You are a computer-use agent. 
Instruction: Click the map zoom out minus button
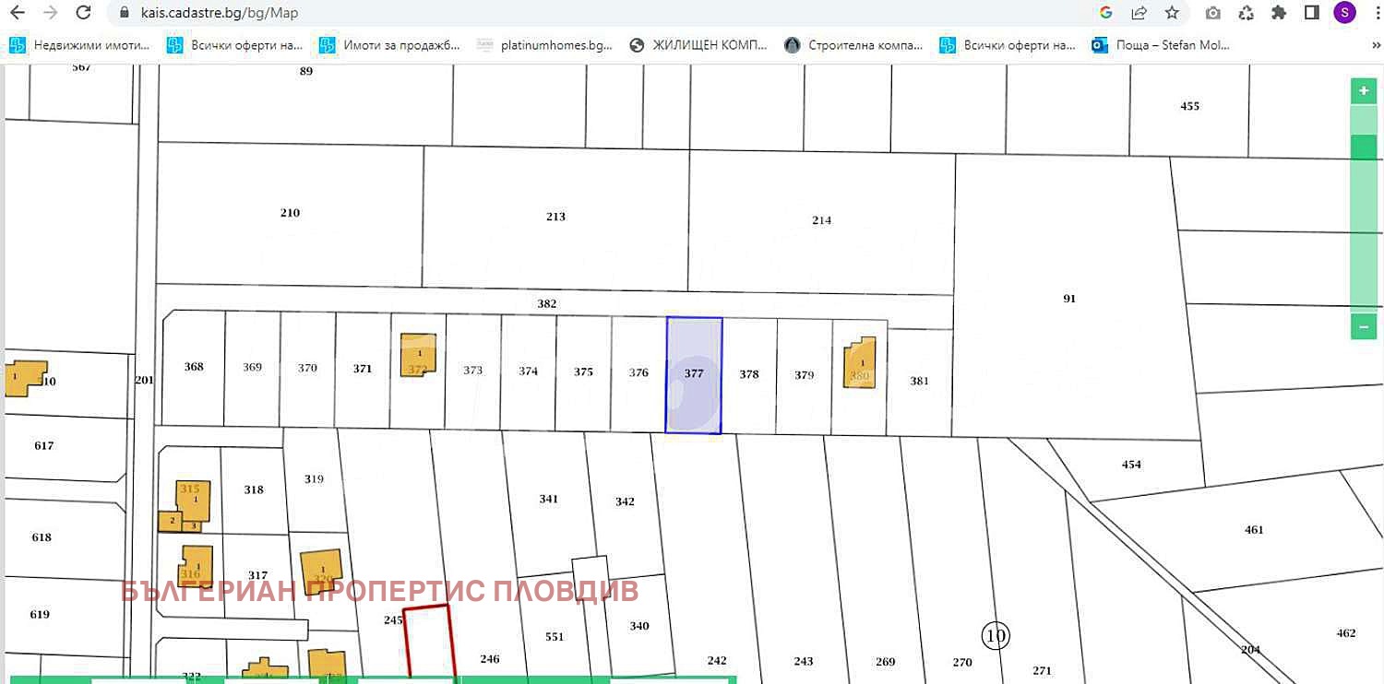[1364, 326]
